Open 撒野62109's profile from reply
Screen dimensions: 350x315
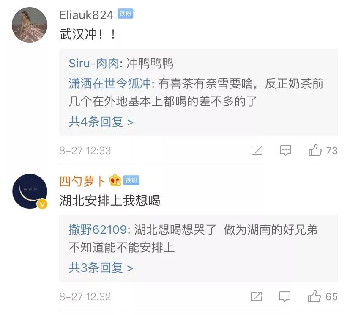[98, 230]
